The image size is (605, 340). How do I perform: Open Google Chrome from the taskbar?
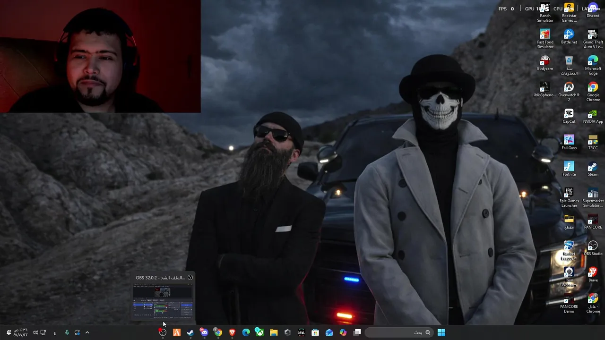[x=218, y=332]
